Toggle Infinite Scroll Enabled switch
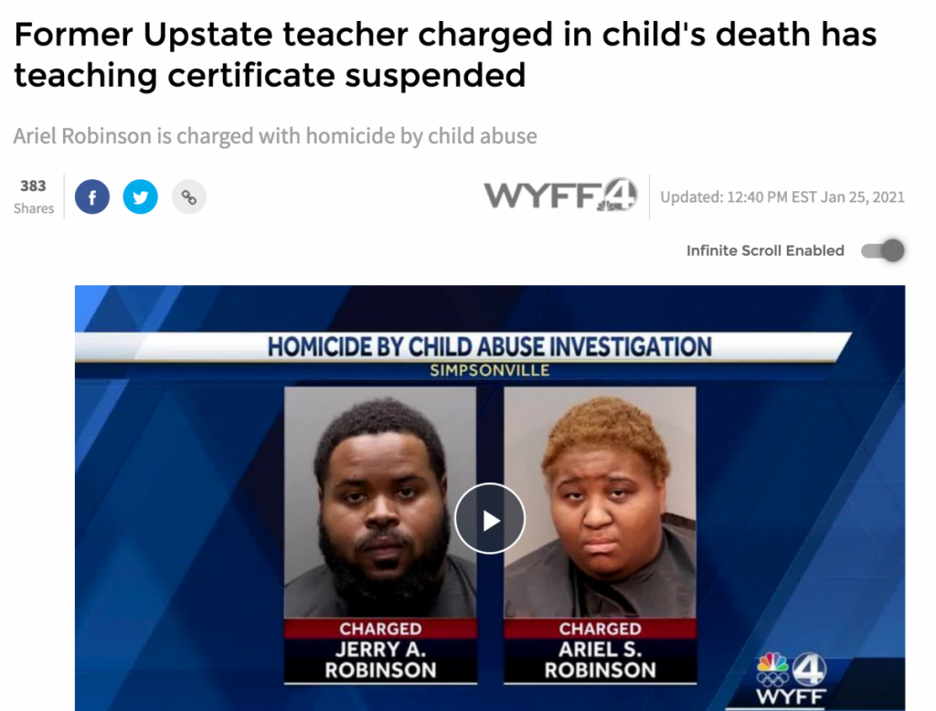The width and height of the screenshot is (936, 711). coord(882,250)
